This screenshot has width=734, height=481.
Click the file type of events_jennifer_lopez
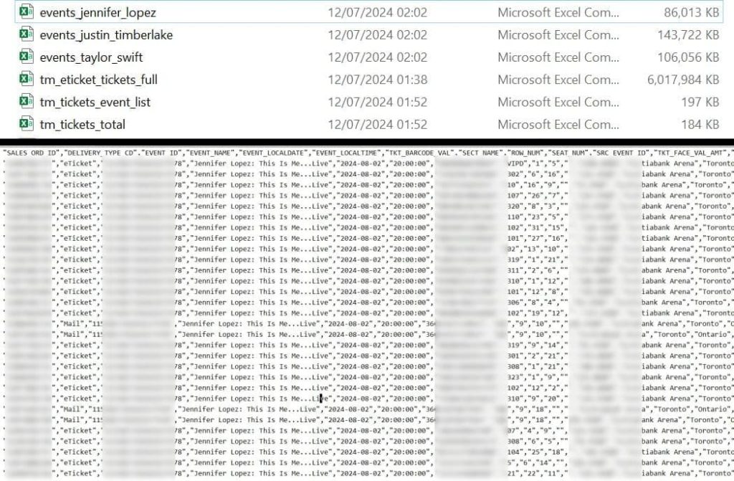click(558, 13)
